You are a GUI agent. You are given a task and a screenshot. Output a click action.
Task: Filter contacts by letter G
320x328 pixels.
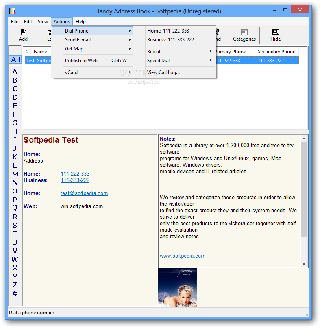pos(15,123)
